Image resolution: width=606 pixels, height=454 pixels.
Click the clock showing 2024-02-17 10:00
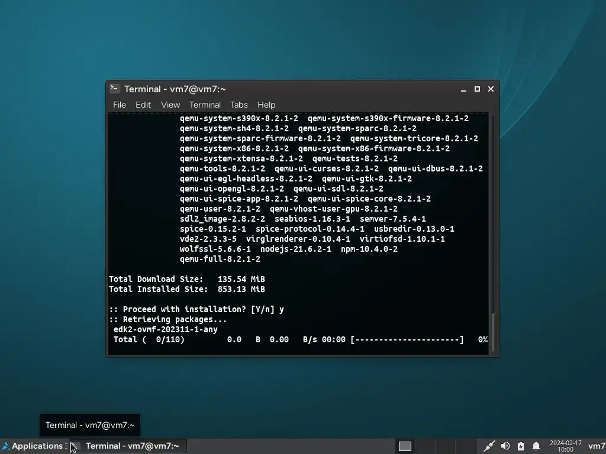pyautogui.click(x=565, y=446)
